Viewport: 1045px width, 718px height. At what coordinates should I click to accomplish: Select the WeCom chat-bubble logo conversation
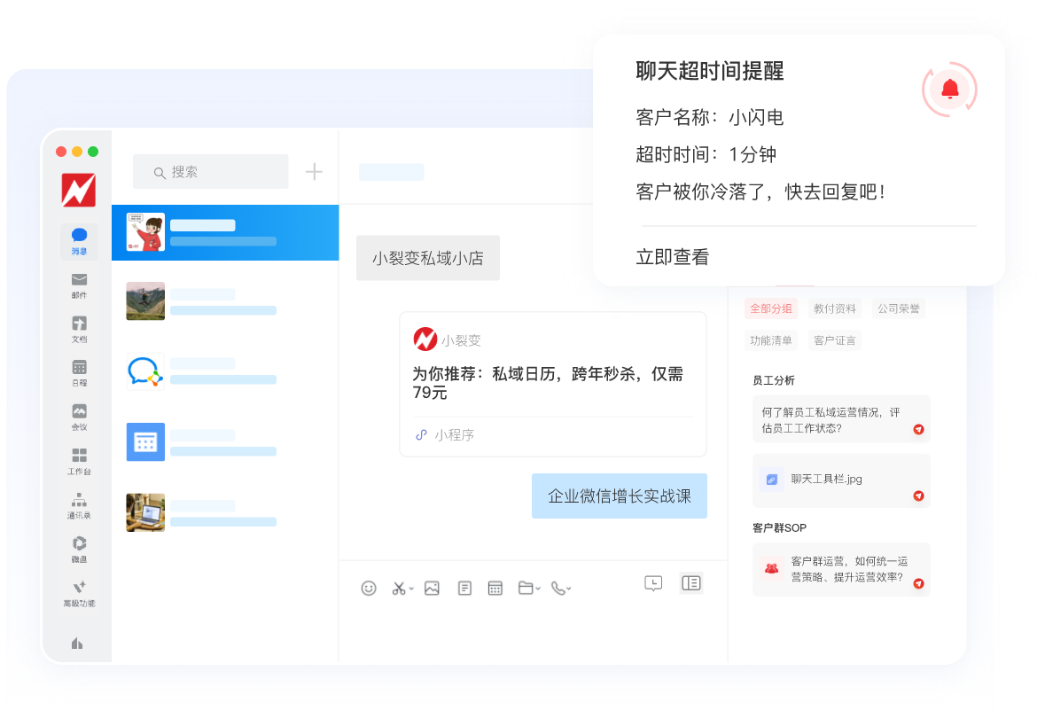pyautogui.click(x=225, y=372)
